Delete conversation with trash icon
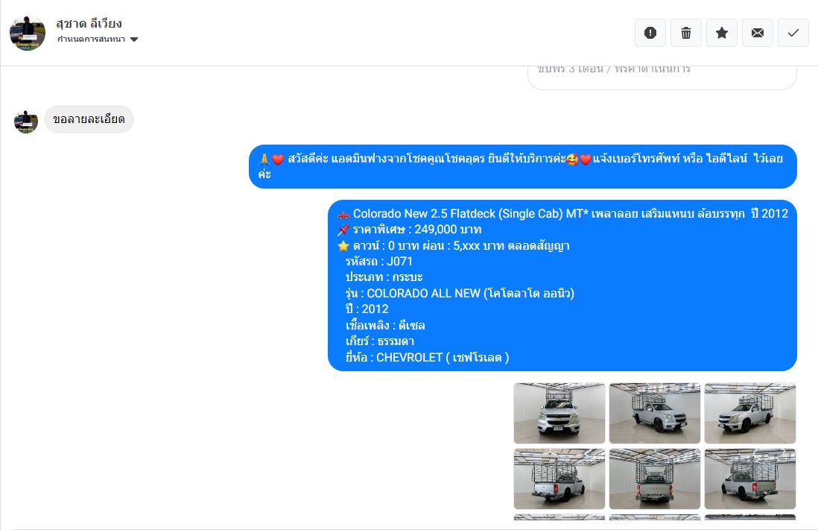 [x=686, y=33]
